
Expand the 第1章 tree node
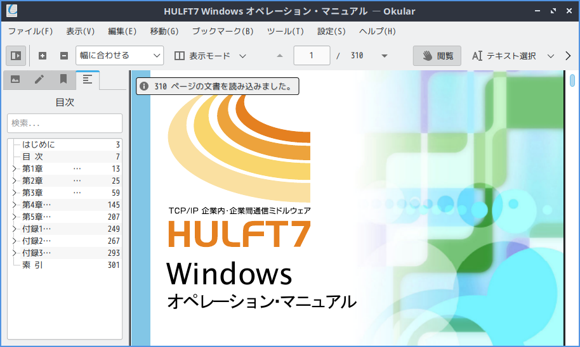tap(14, 168)
